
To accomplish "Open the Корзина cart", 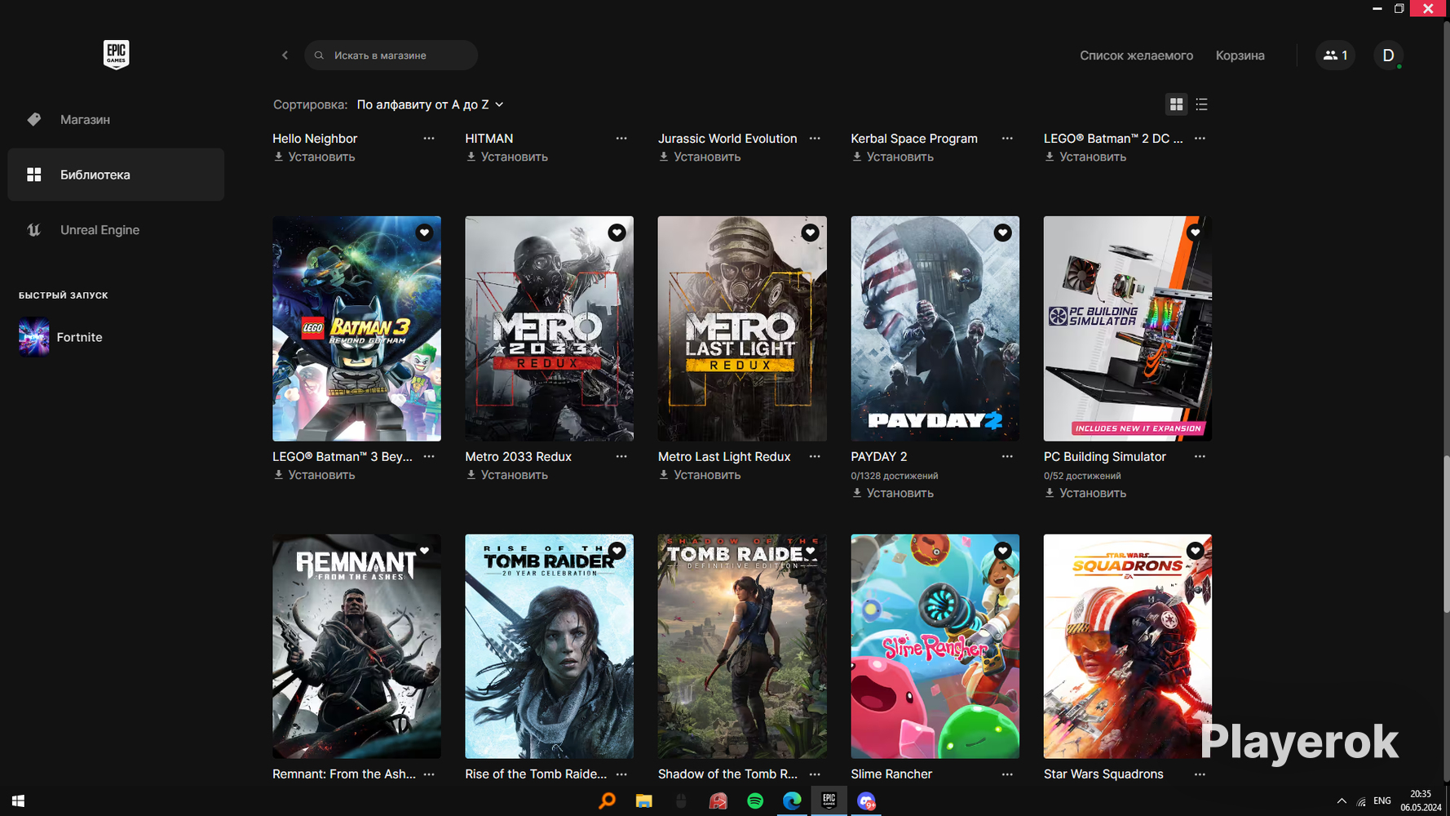I will pos(1240,55).
